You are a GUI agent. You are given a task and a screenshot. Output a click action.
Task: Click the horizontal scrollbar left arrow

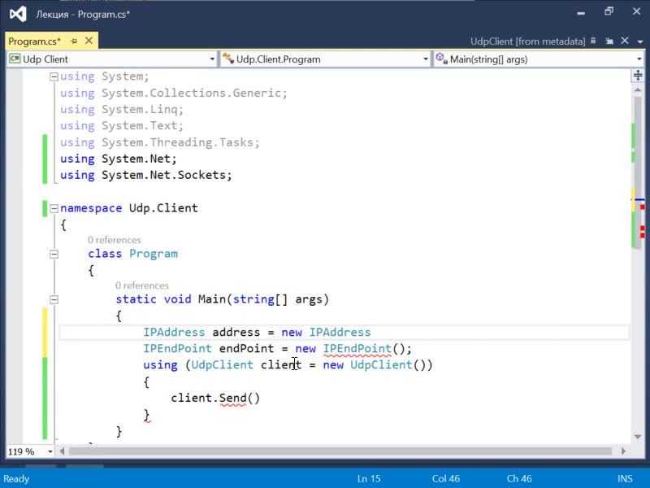63,451
